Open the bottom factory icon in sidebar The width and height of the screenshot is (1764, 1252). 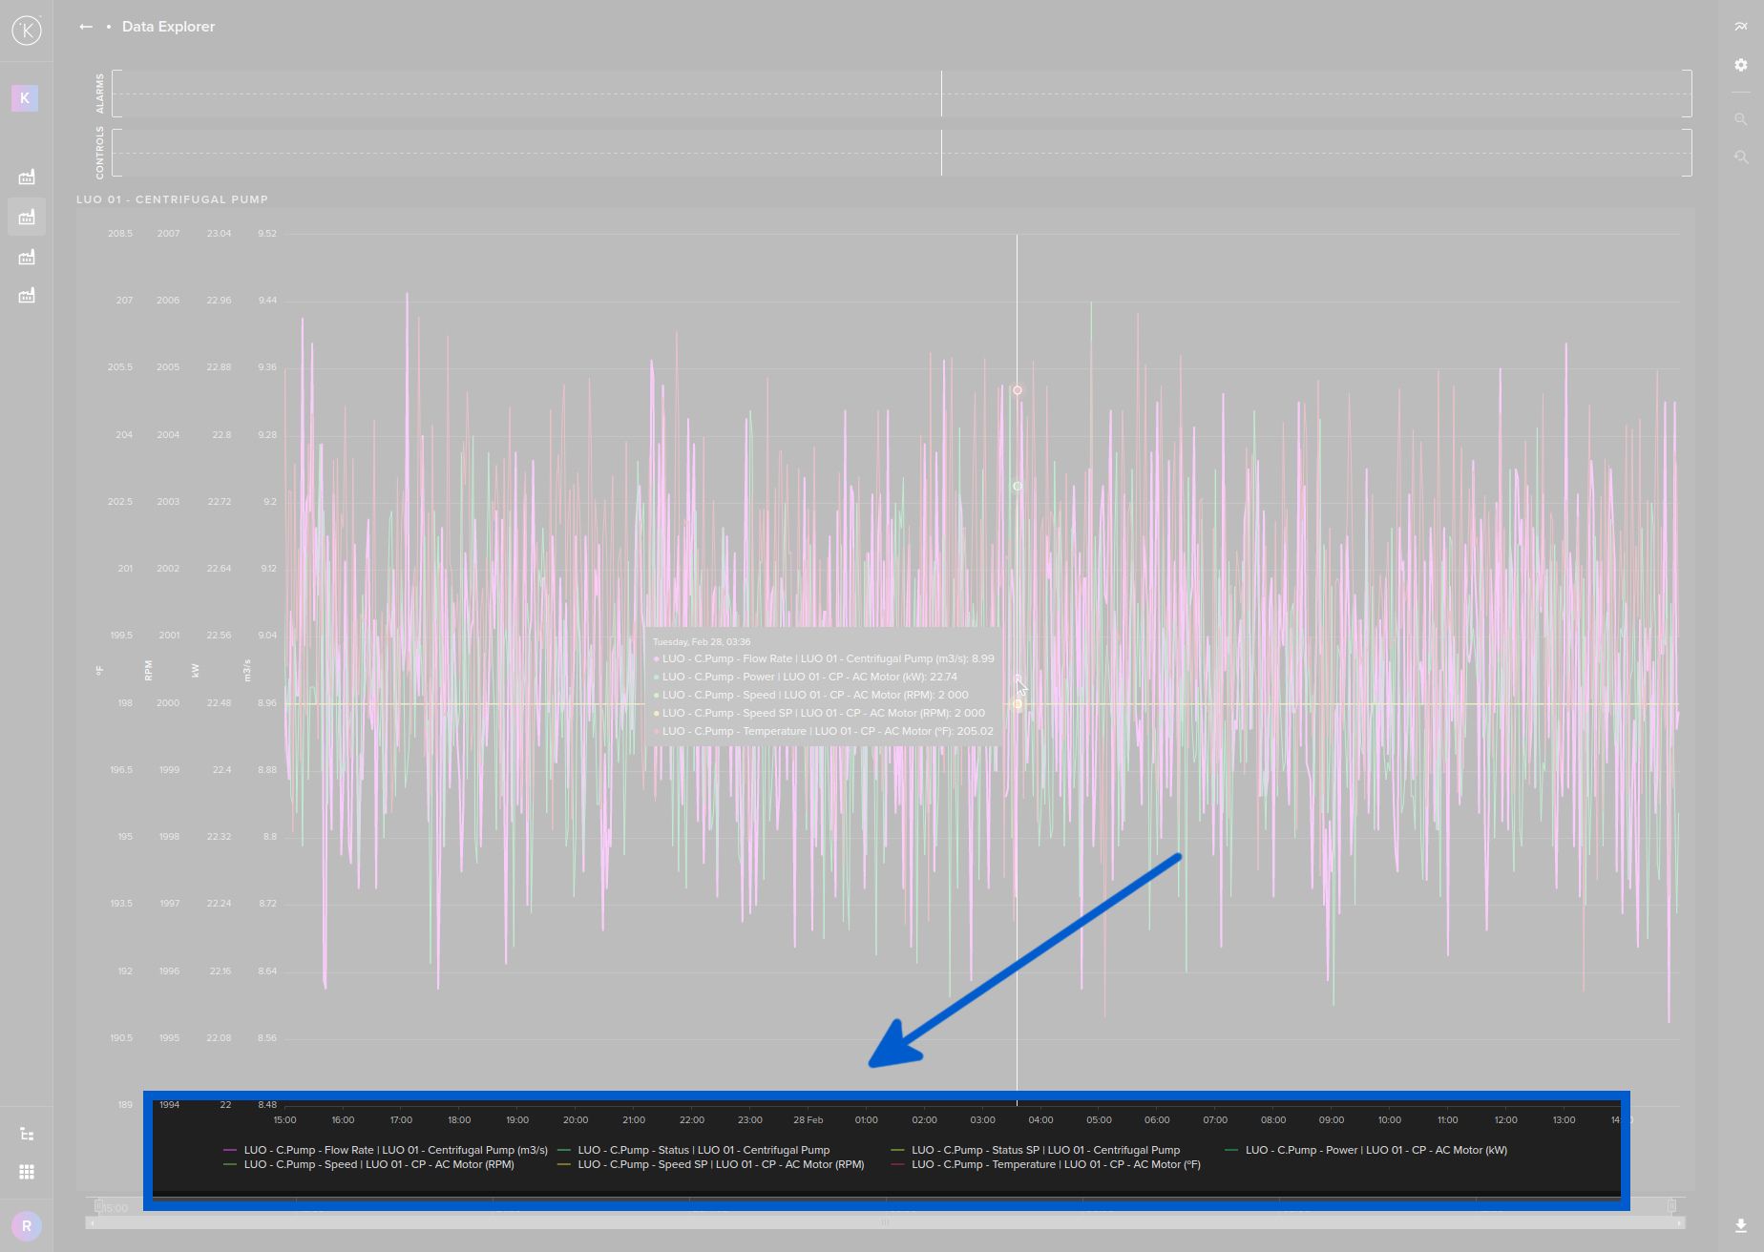pos(27,296)
